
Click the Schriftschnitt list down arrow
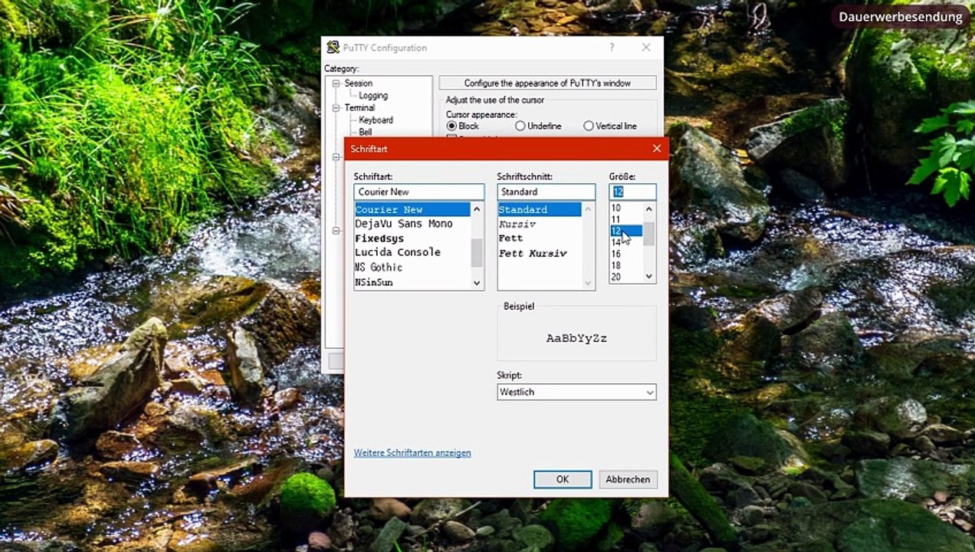click(589, 283)
